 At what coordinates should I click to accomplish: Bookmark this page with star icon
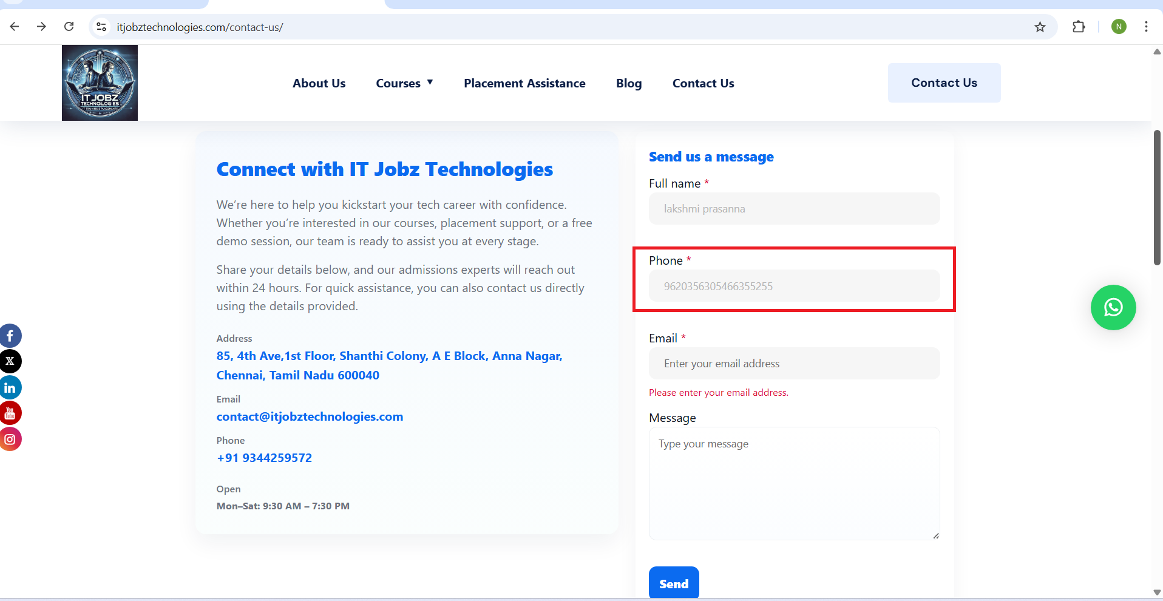click(x=1040, y=27)
